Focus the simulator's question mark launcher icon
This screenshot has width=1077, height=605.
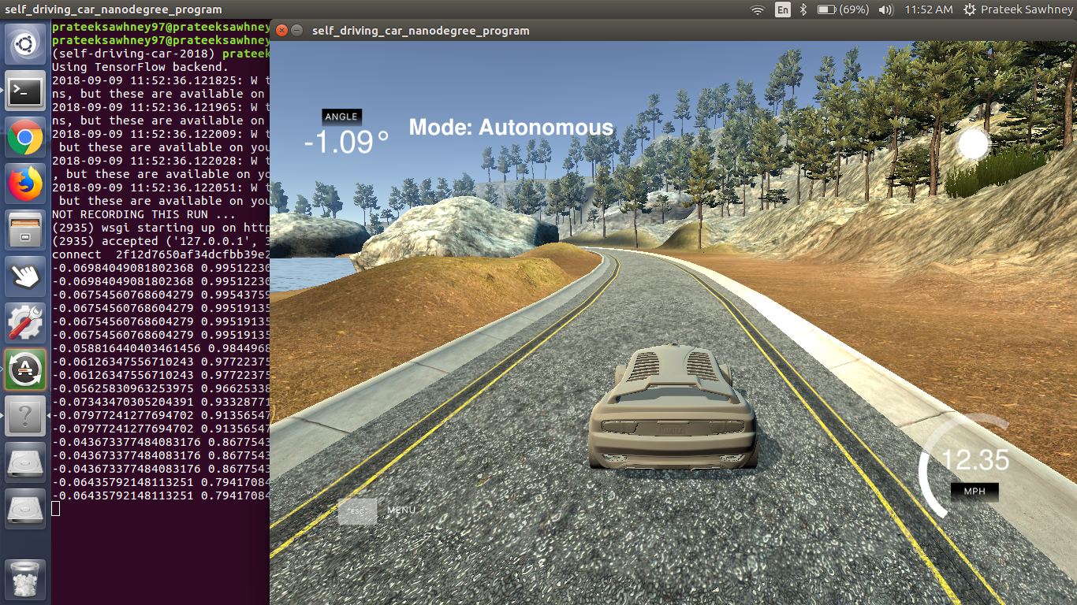(x=25, y=415)
